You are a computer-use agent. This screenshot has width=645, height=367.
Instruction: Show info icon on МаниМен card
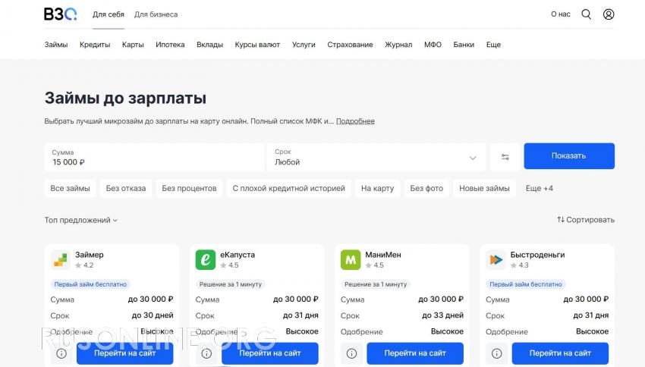(x=351, y=353)
